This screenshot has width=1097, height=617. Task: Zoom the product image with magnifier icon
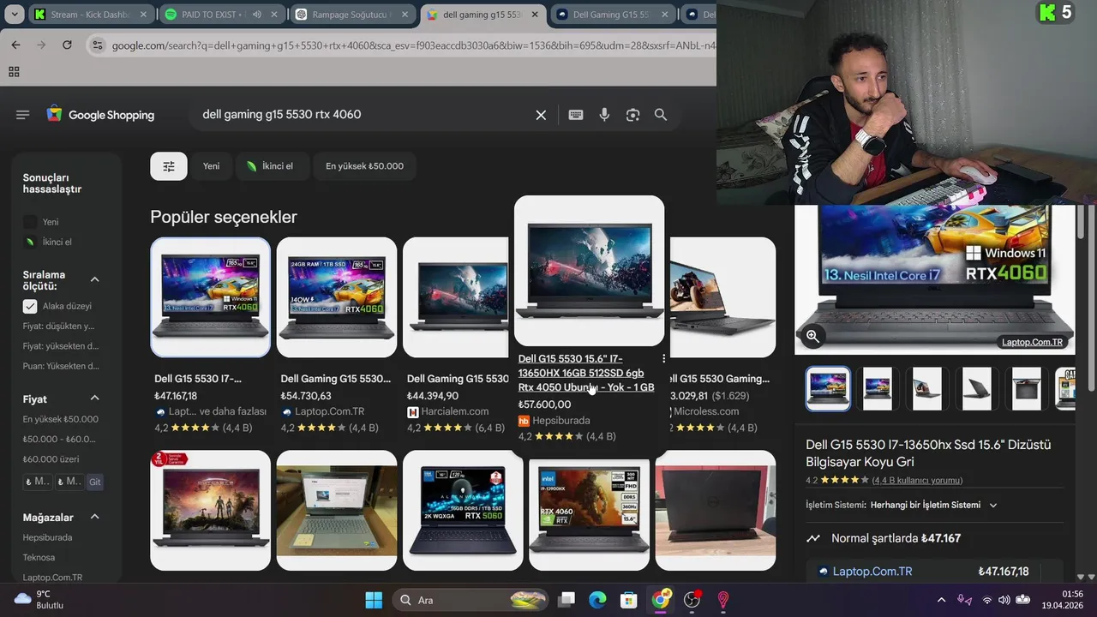coord(812,336)
